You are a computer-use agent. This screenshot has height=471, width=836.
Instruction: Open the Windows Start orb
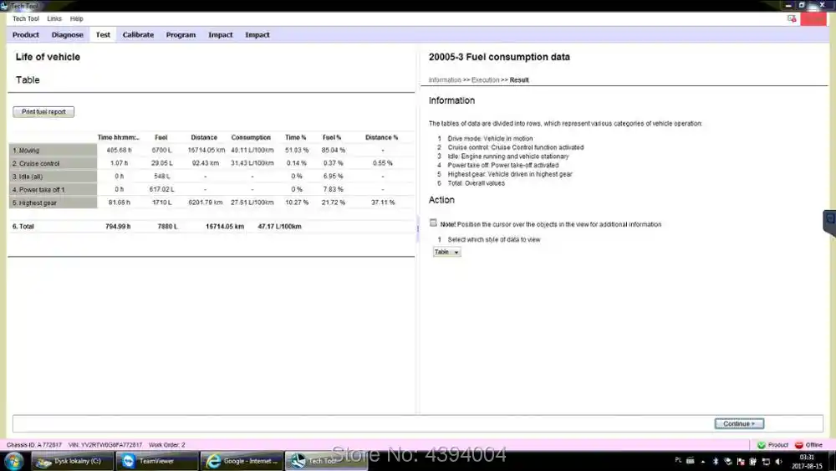pyautogui.click(x=14, y=461)
